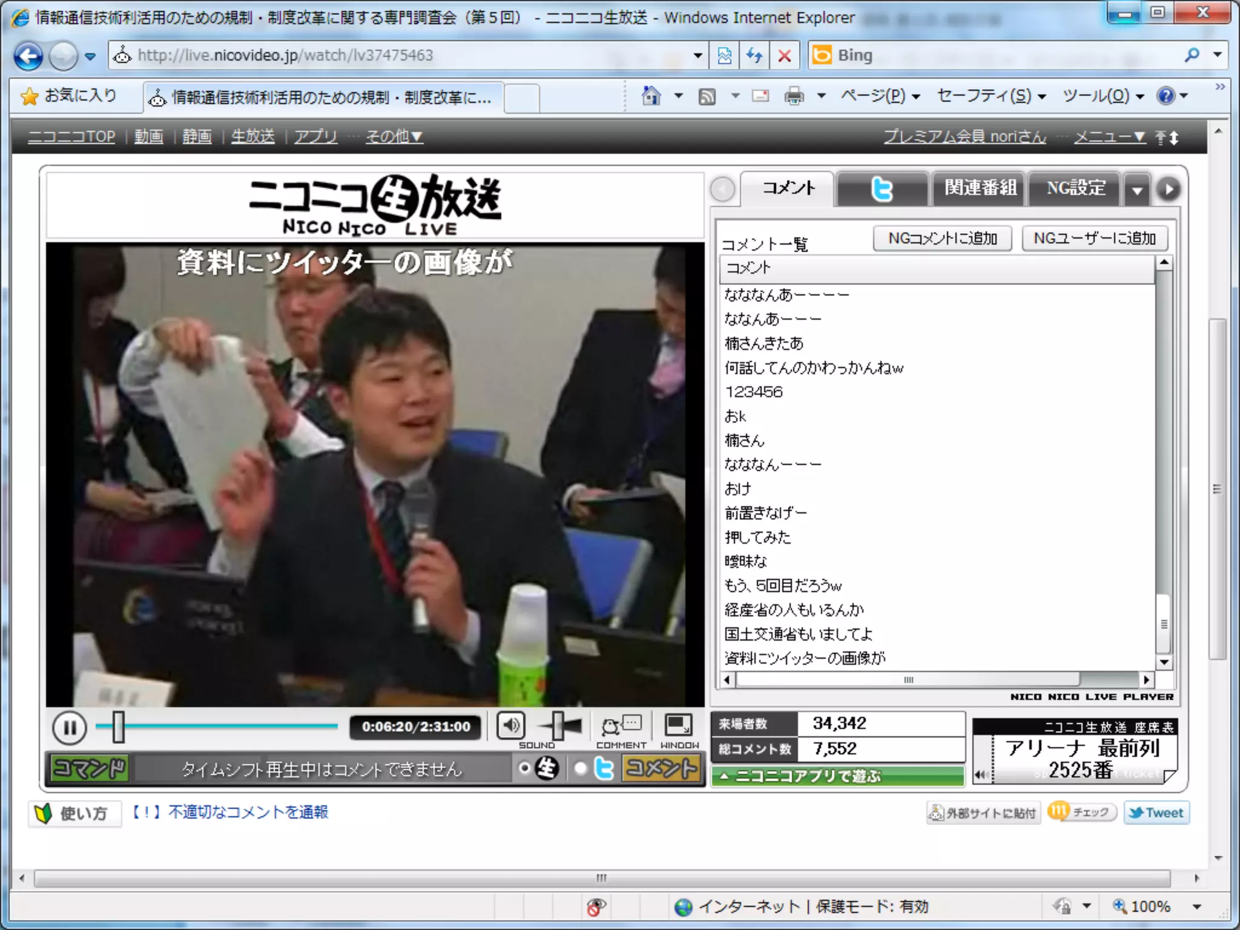
Task: Go back with IE back arrow
Action: tap(28, 56)
